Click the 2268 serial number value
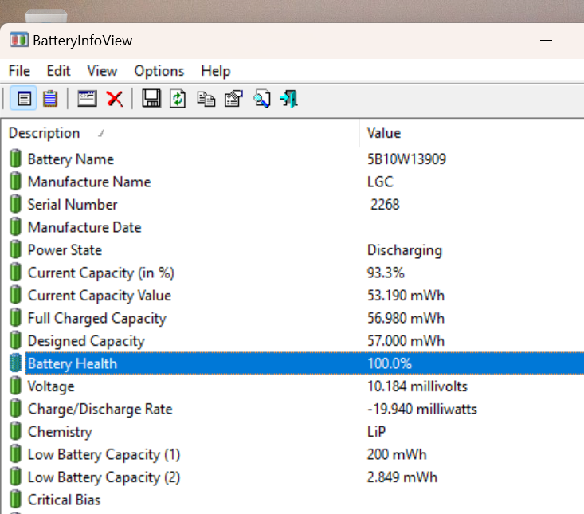This screenshot has width=584, height=514. point(385,205)
